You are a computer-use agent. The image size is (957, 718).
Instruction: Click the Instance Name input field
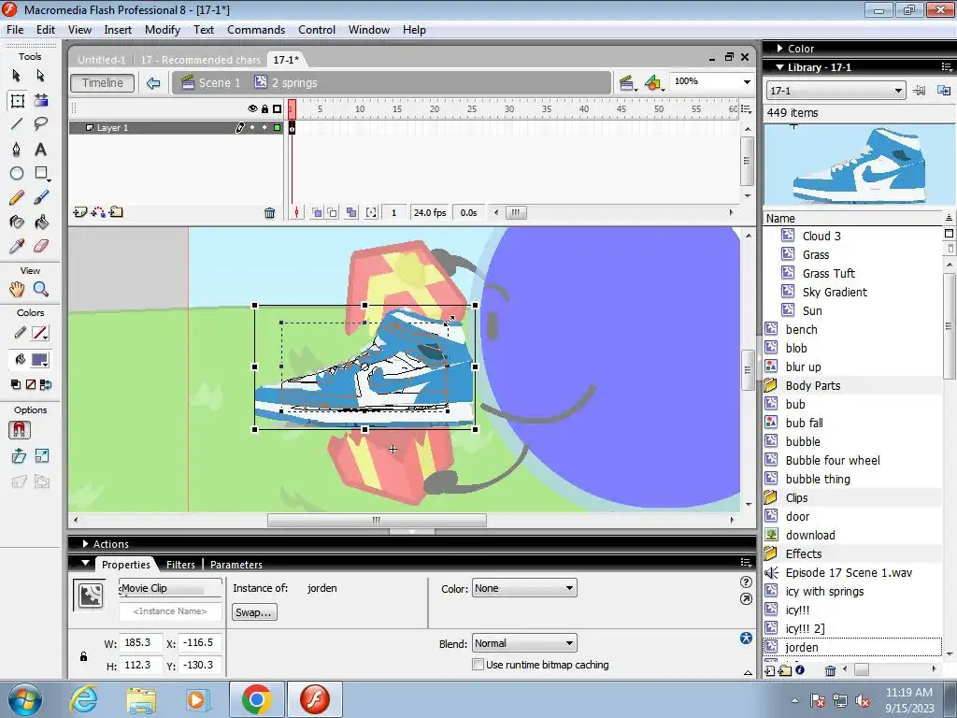170,610
